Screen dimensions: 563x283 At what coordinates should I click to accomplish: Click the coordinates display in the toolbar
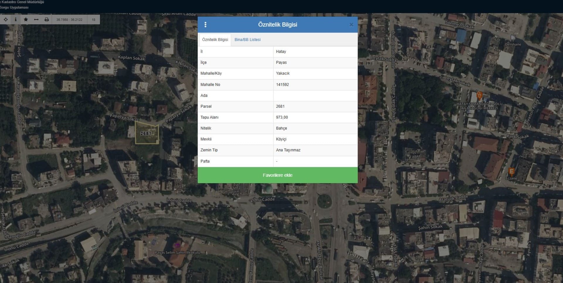[x=69, y=20]
